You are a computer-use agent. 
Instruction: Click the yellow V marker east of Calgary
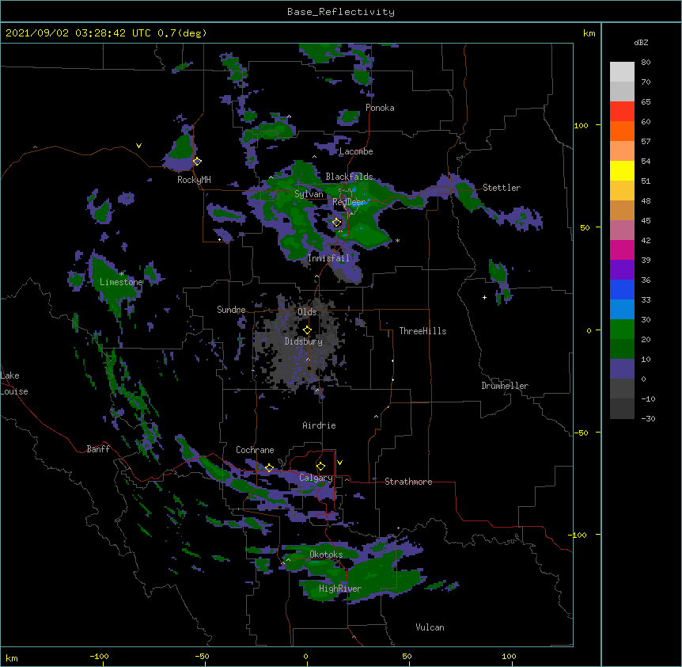[339, 463]
